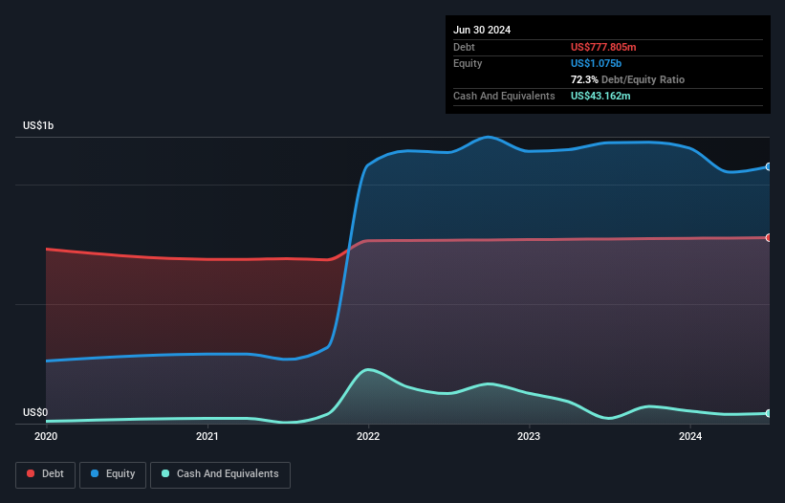Click the Jun 30 2024 tooltip date
The image size is (785, 503).
point(482,30)
